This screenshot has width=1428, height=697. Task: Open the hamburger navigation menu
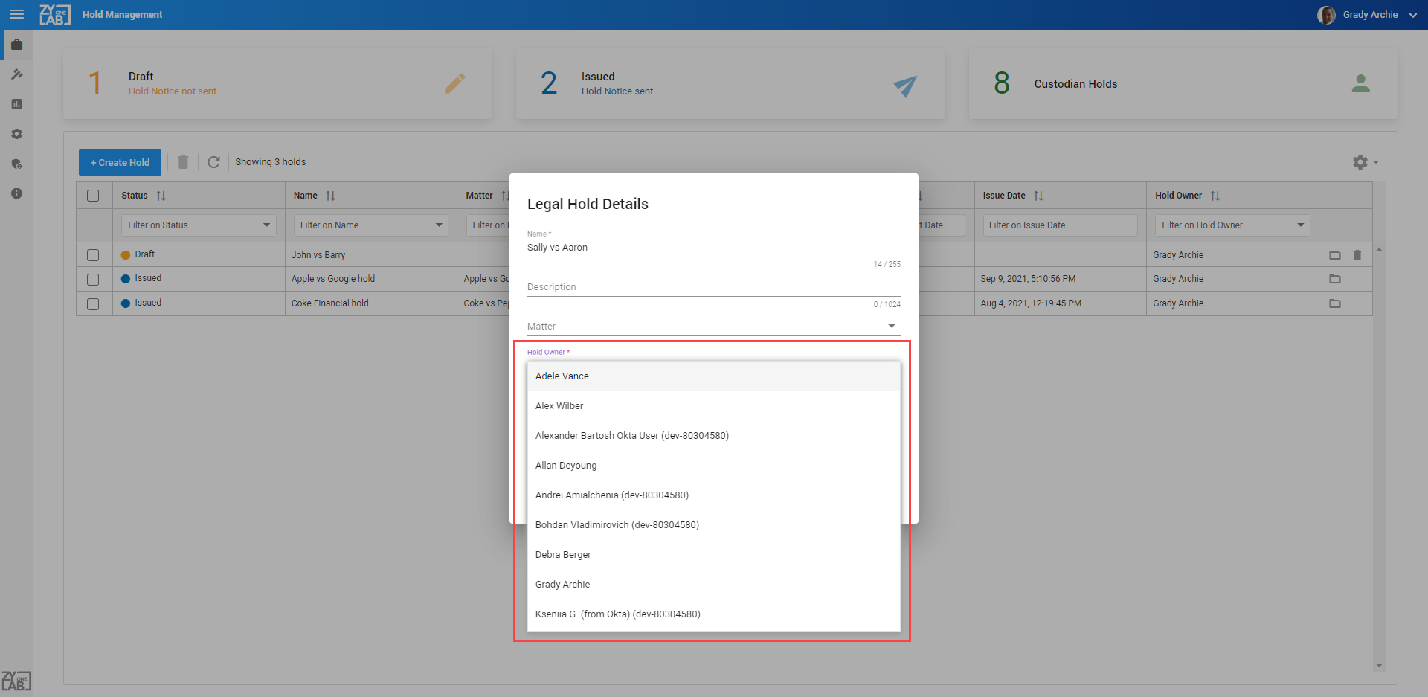(16, 15)
